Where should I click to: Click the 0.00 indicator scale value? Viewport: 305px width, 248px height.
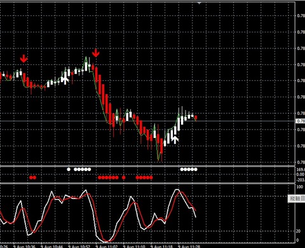click(x=301, y=174)
